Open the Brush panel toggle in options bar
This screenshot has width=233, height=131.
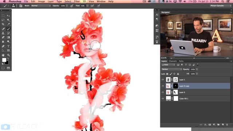click(x=21, y=6)
